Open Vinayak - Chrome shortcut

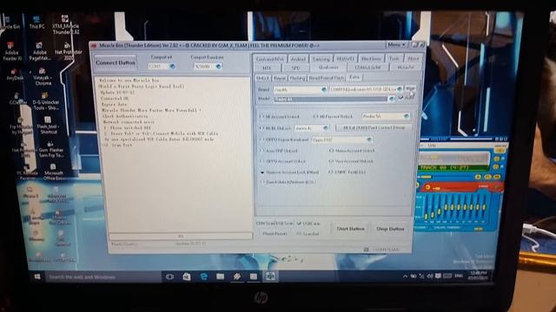43,77
